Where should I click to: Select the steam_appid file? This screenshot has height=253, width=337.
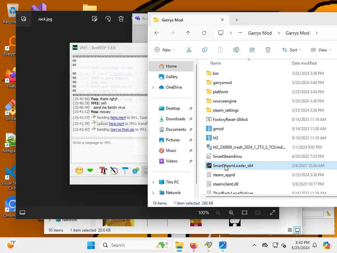(x=224, y=175)
